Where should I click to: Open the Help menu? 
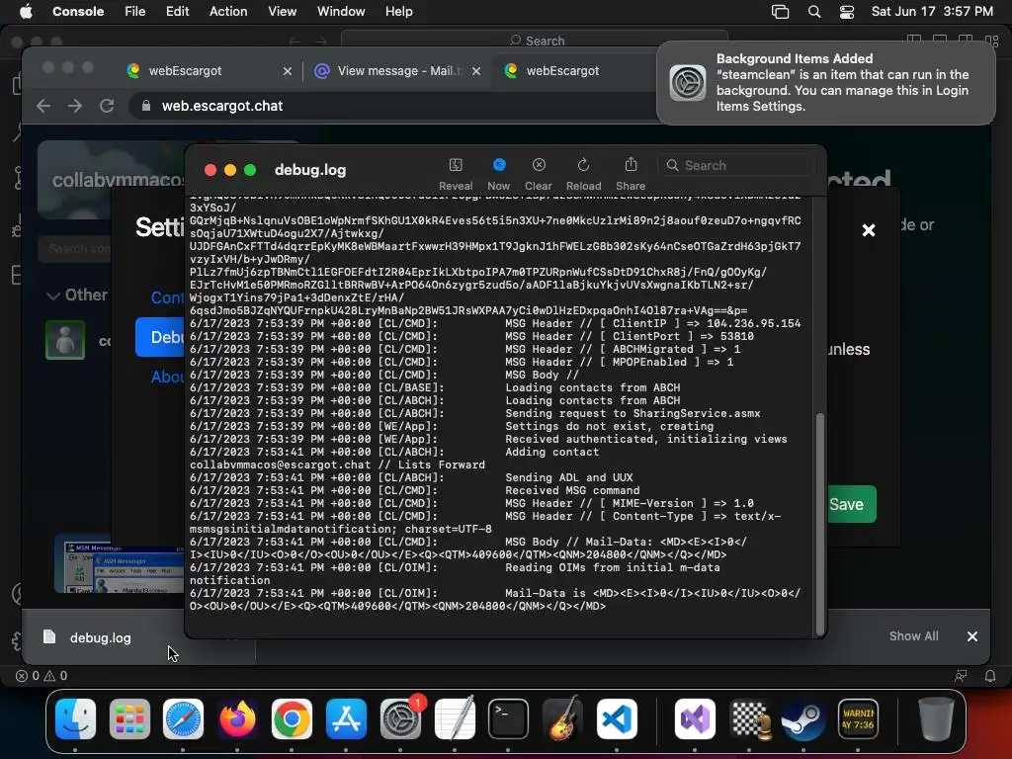(399, 12)
